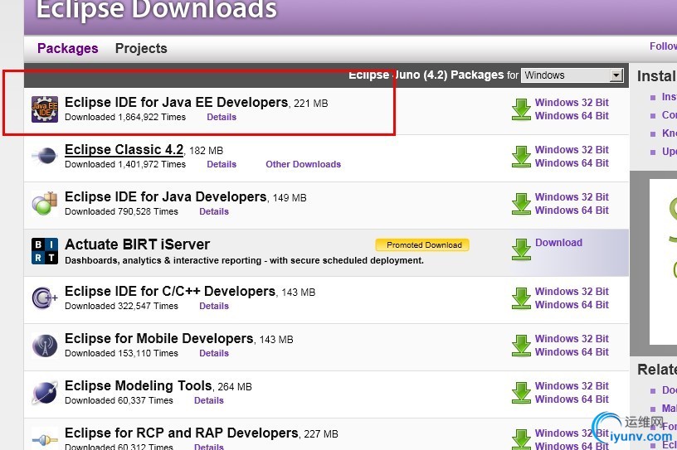Select the 'Downloaded 60,337 Times' text
The height and width of the screenshot is (450, 677).
coord(119,400)
